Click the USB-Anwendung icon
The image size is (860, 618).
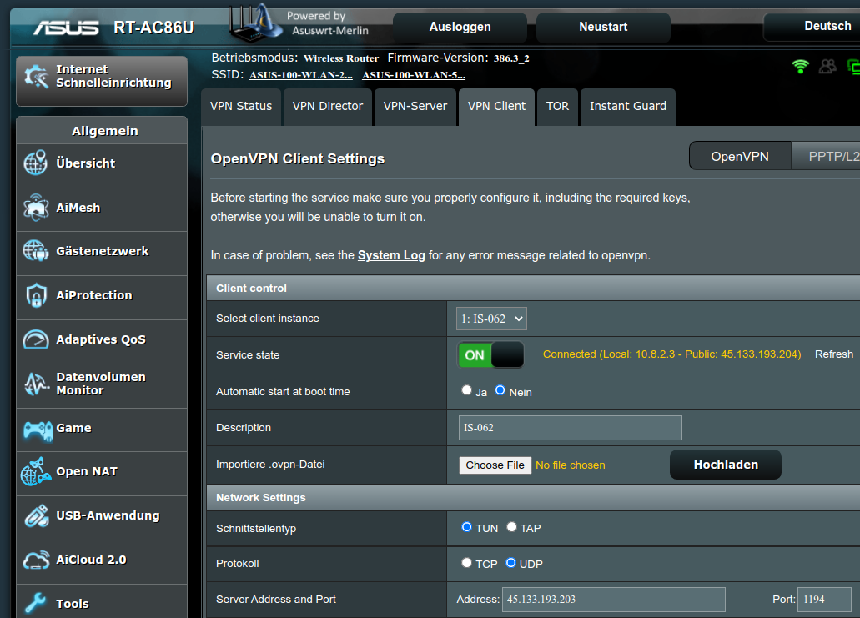click(37, 516)
